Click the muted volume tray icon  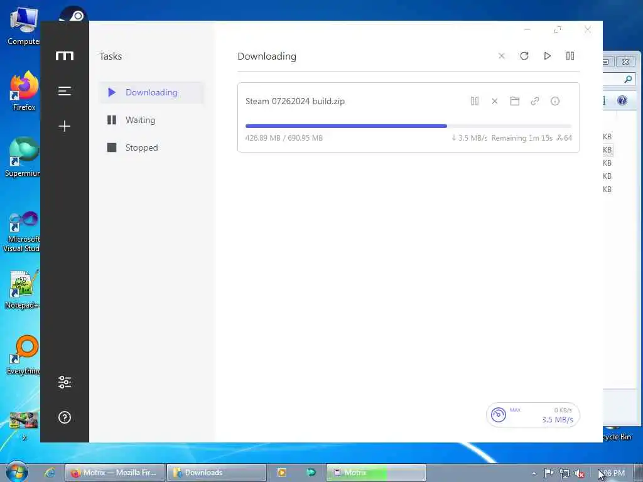pos(579,473)
